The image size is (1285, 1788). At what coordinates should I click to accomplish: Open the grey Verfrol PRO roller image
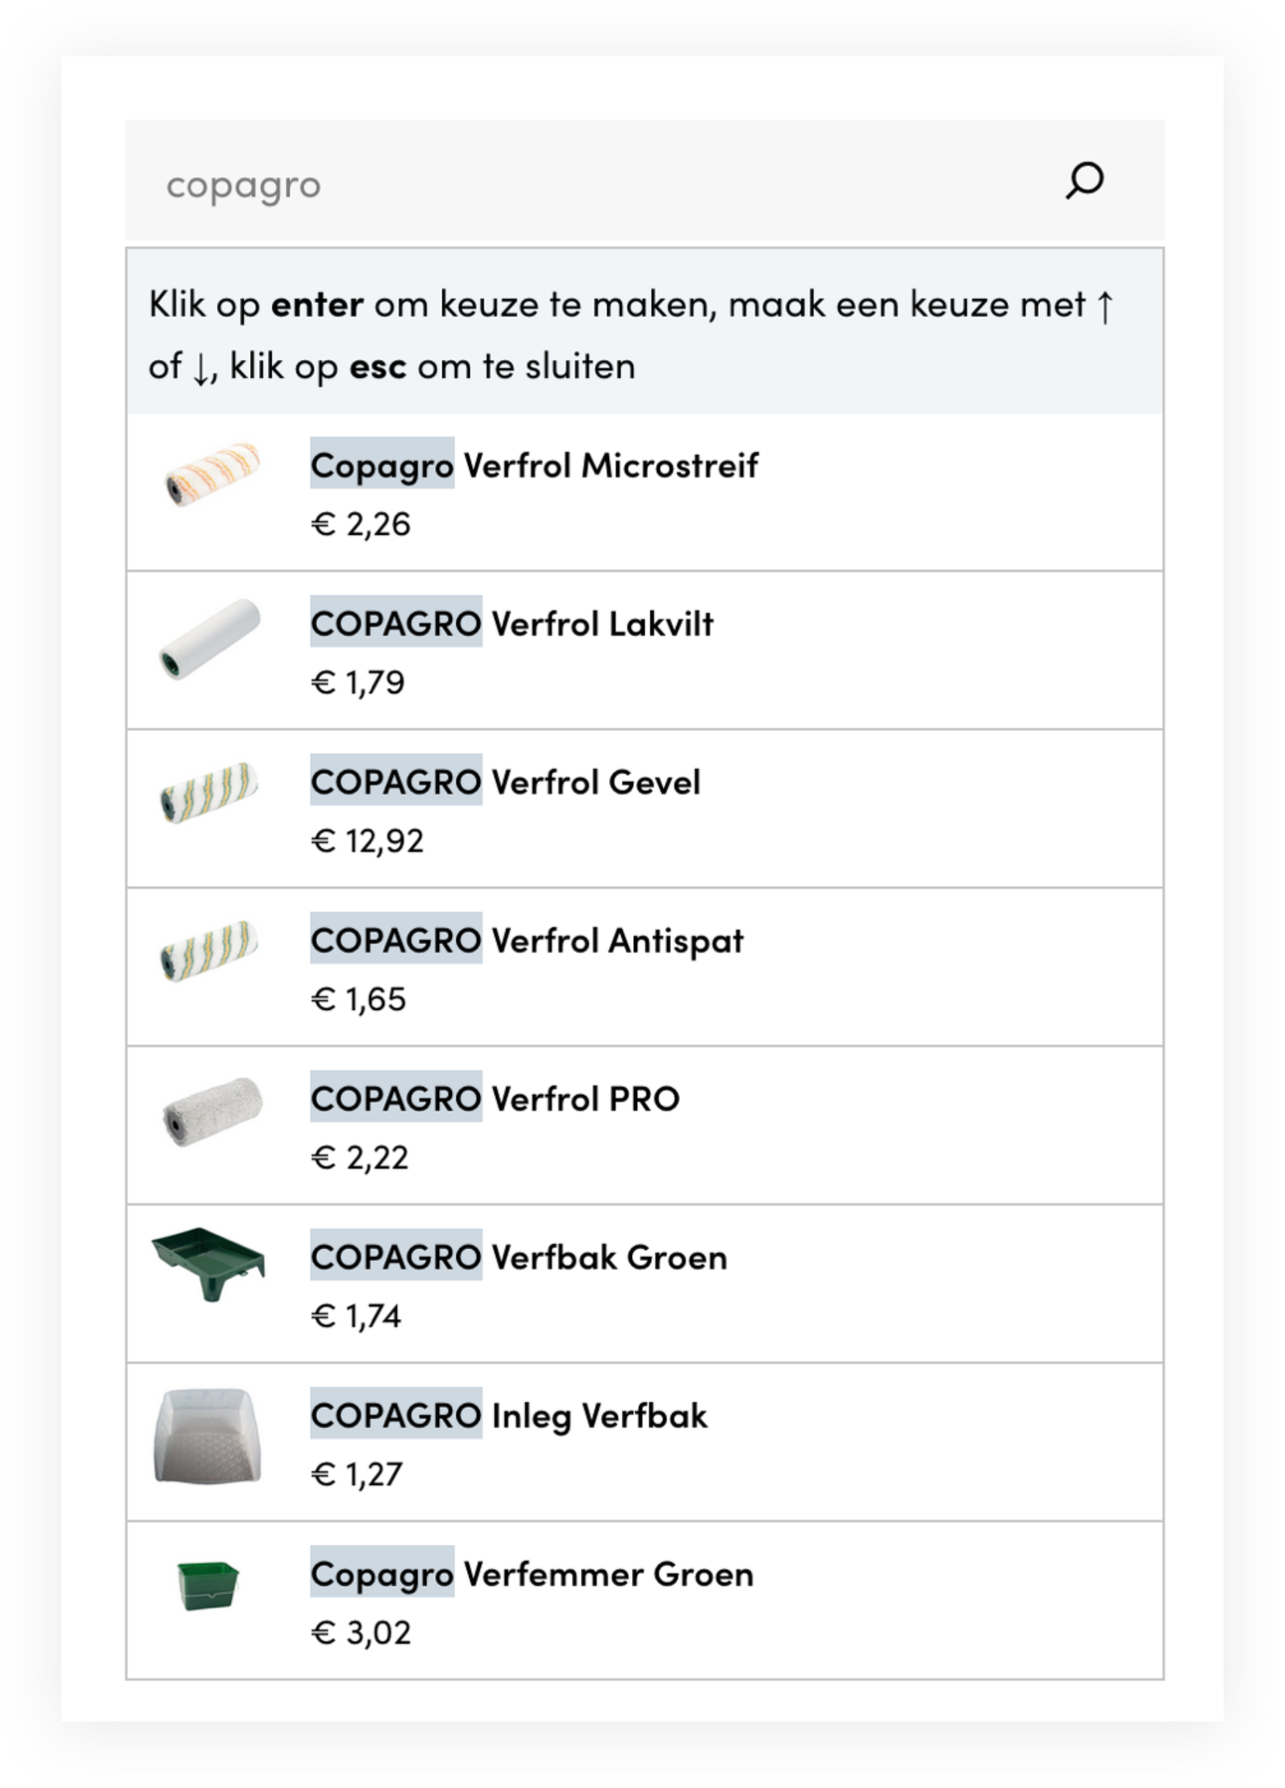pyautogui.click(x=211, y=1111)
